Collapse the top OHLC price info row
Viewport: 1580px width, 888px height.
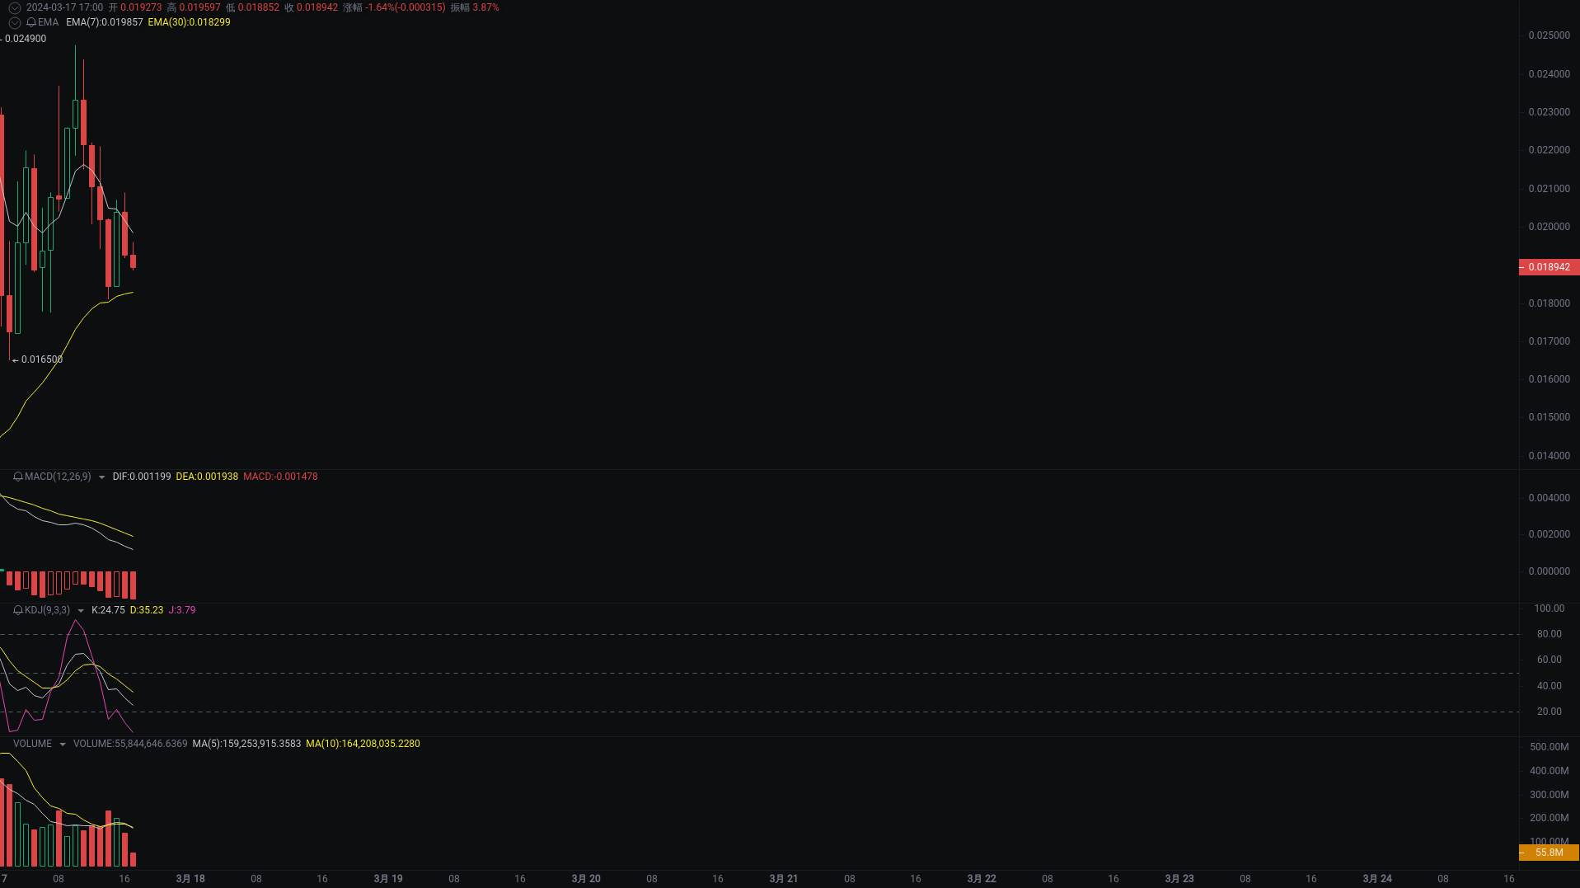(13, 7)
